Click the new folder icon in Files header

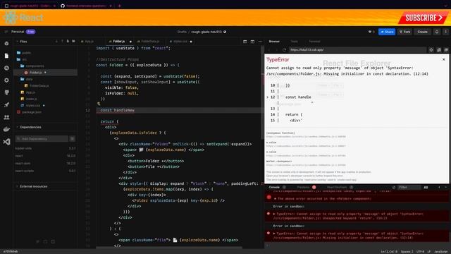click(x=73, y=42)
